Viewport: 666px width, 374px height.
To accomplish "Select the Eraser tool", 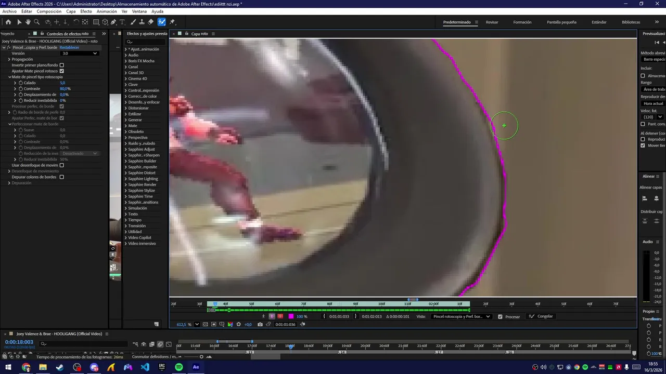I will [x=150, y=22].
